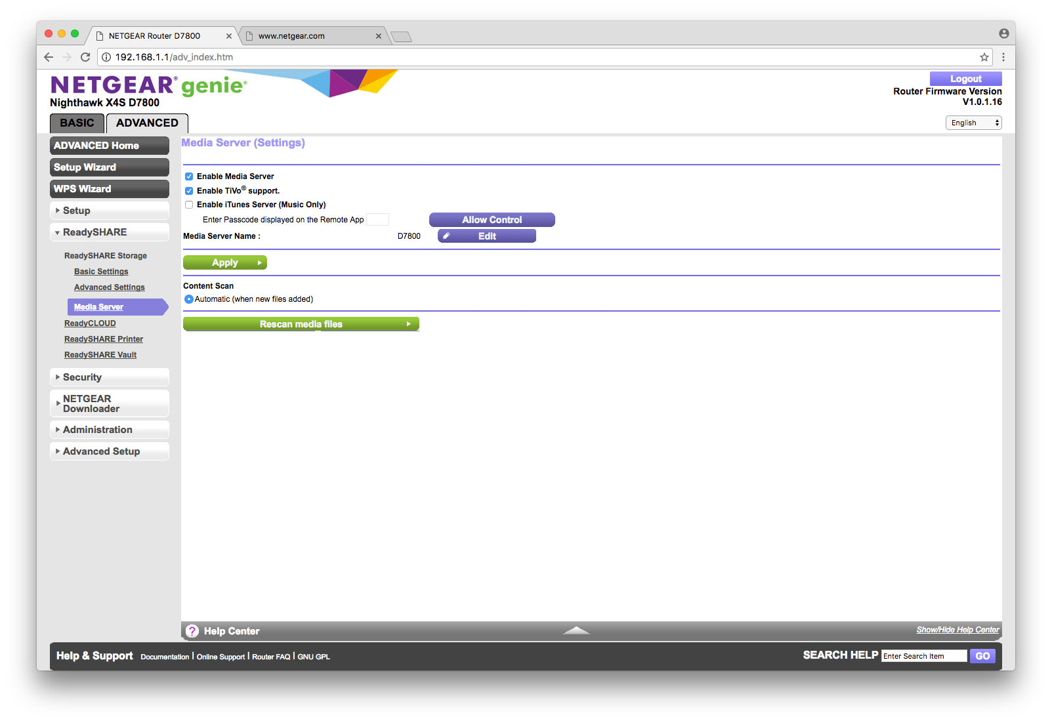The image size is (1052, 723).
Task: Open the GNU GPL link
Action: tap(314, 657)
